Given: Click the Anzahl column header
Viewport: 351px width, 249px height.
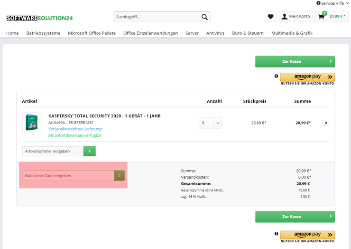Looking at the screenshot, I should 214,101.
